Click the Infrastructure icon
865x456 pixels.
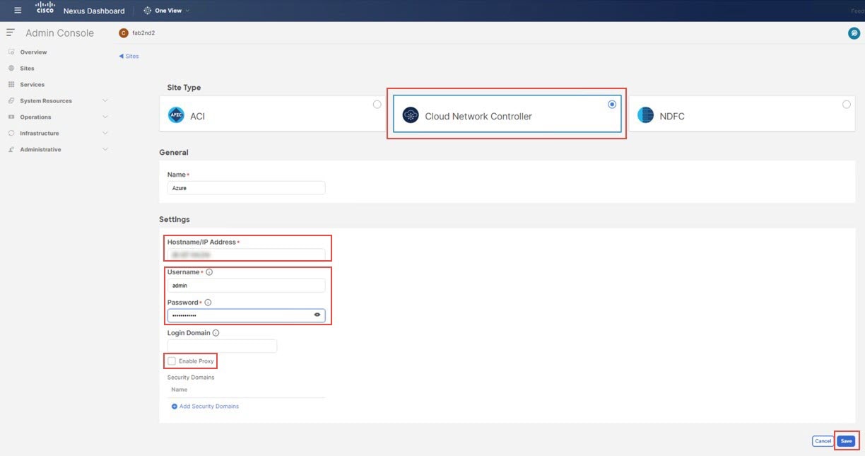[x=11, y=134]
